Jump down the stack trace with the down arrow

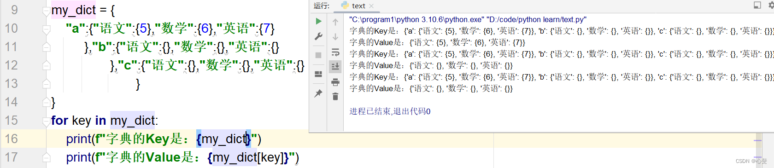[335, 37]
